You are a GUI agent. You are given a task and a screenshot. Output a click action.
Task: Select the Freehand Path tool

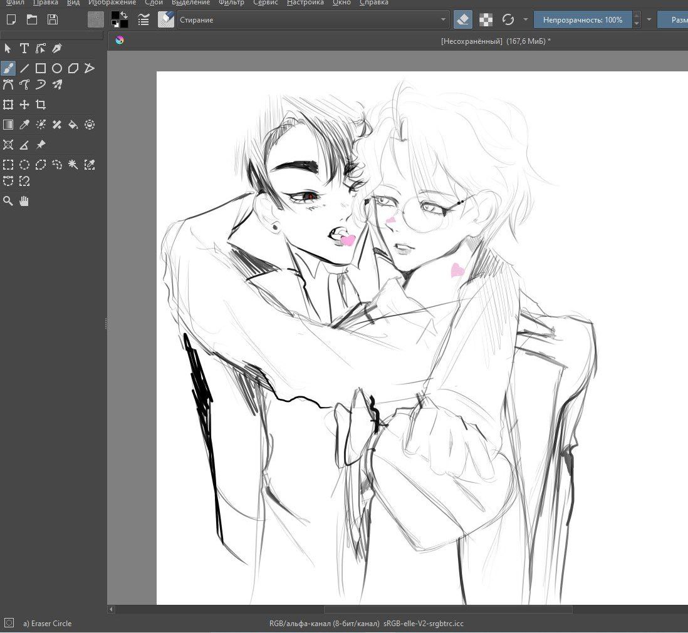[x=24, y=85]
